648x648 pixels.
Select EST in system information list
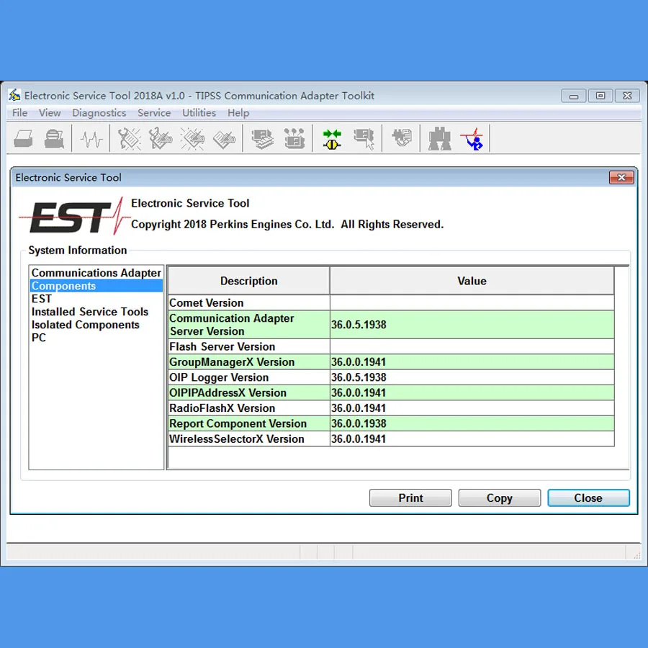[x=96, y=299]
